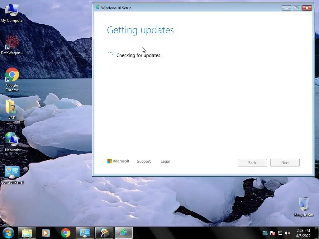Open the WinRAR archive taskbar item
319x239 pixels.
104,233
